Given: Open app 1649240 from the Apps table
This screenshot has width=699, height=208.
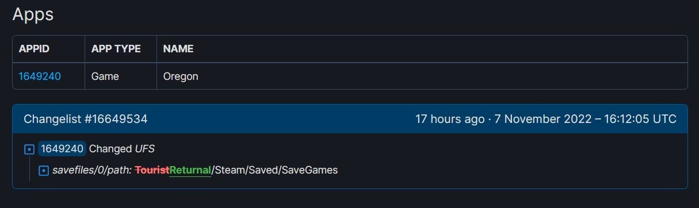Looking at the screenshot, I should [x=40, y=76].
